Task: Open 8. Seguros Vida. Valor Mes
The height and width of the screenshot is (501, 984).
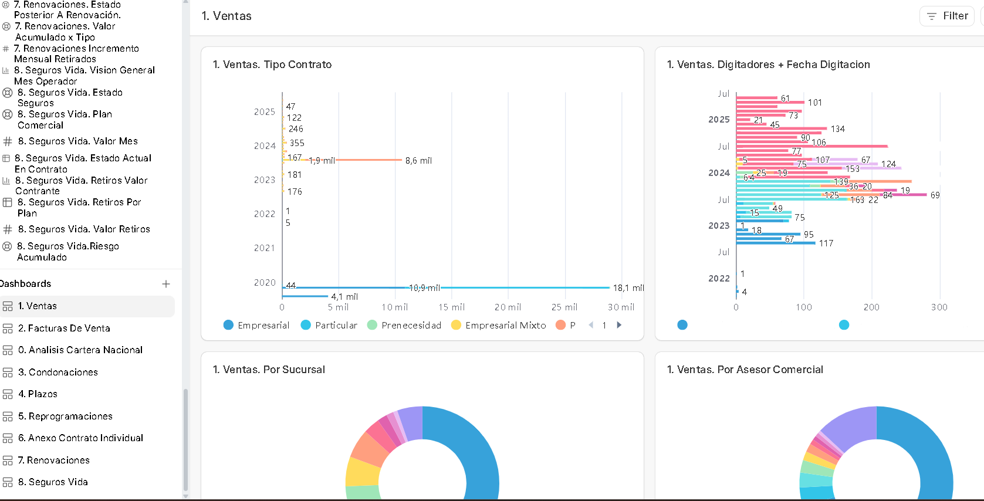Action: [x=77, y=141]
